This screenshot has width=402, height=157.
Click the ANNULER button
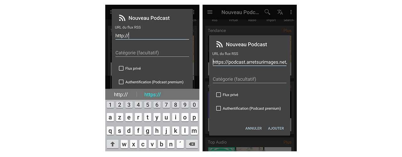pyautogui.click(x=253, y=128)
